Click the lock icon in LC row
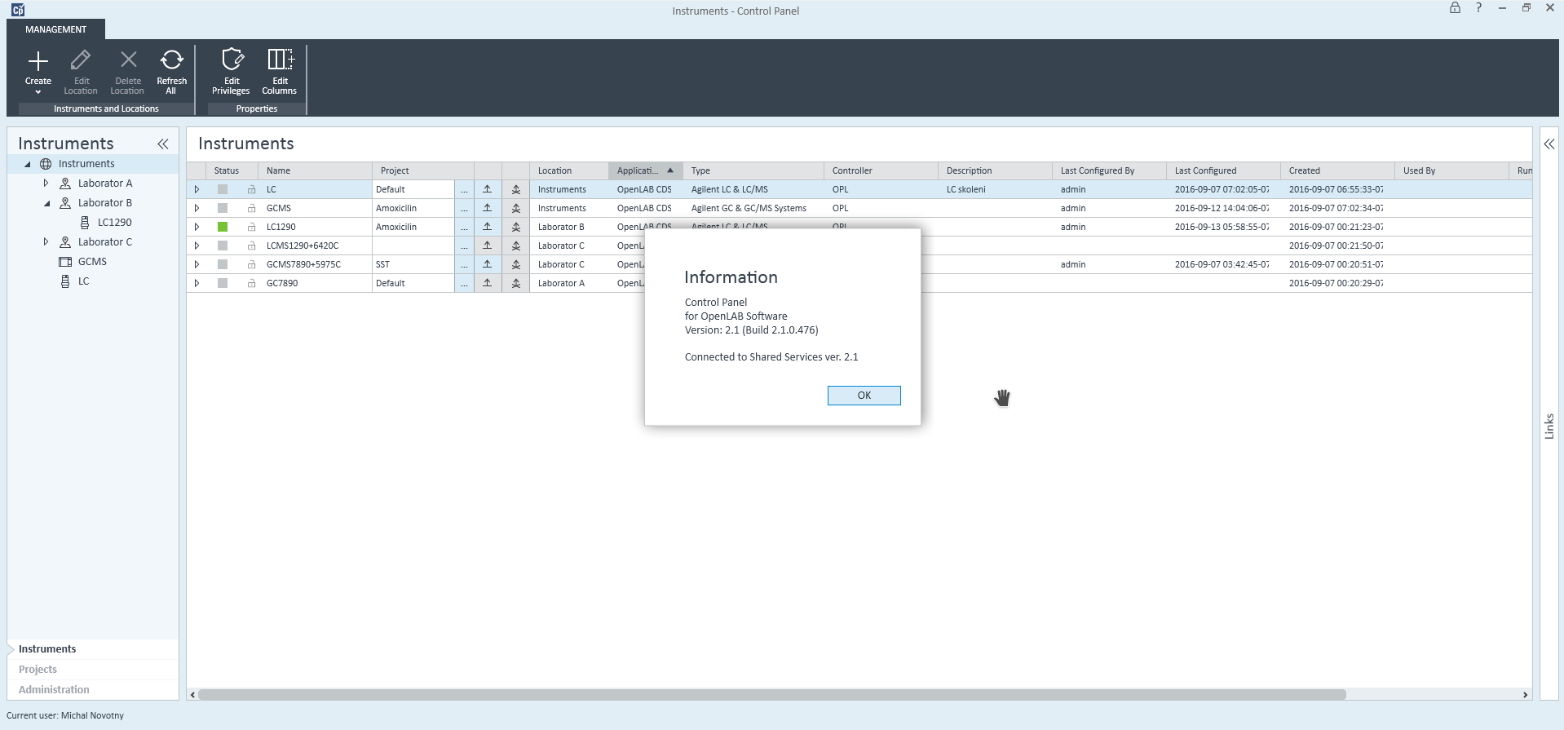Image resolution: width=1564 pixels, height=730 pixels. click(252, 189)
